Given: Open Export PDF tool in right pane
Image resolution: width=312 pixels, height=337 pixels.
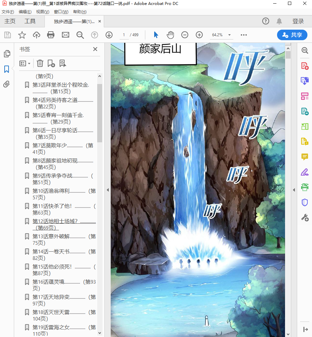Looking at the screenshot, I should click(305, 81).
